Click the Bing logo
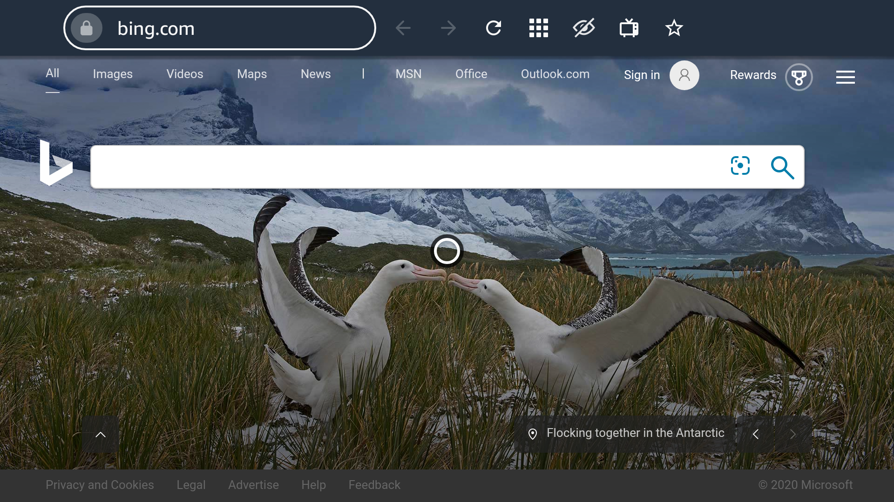This screenshot has height=502, width=894. tap(55, 164)
